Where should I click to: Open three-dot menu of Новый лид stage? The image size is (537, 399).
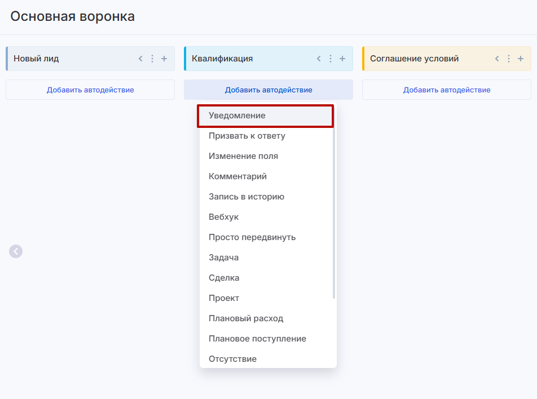point(152,59)
